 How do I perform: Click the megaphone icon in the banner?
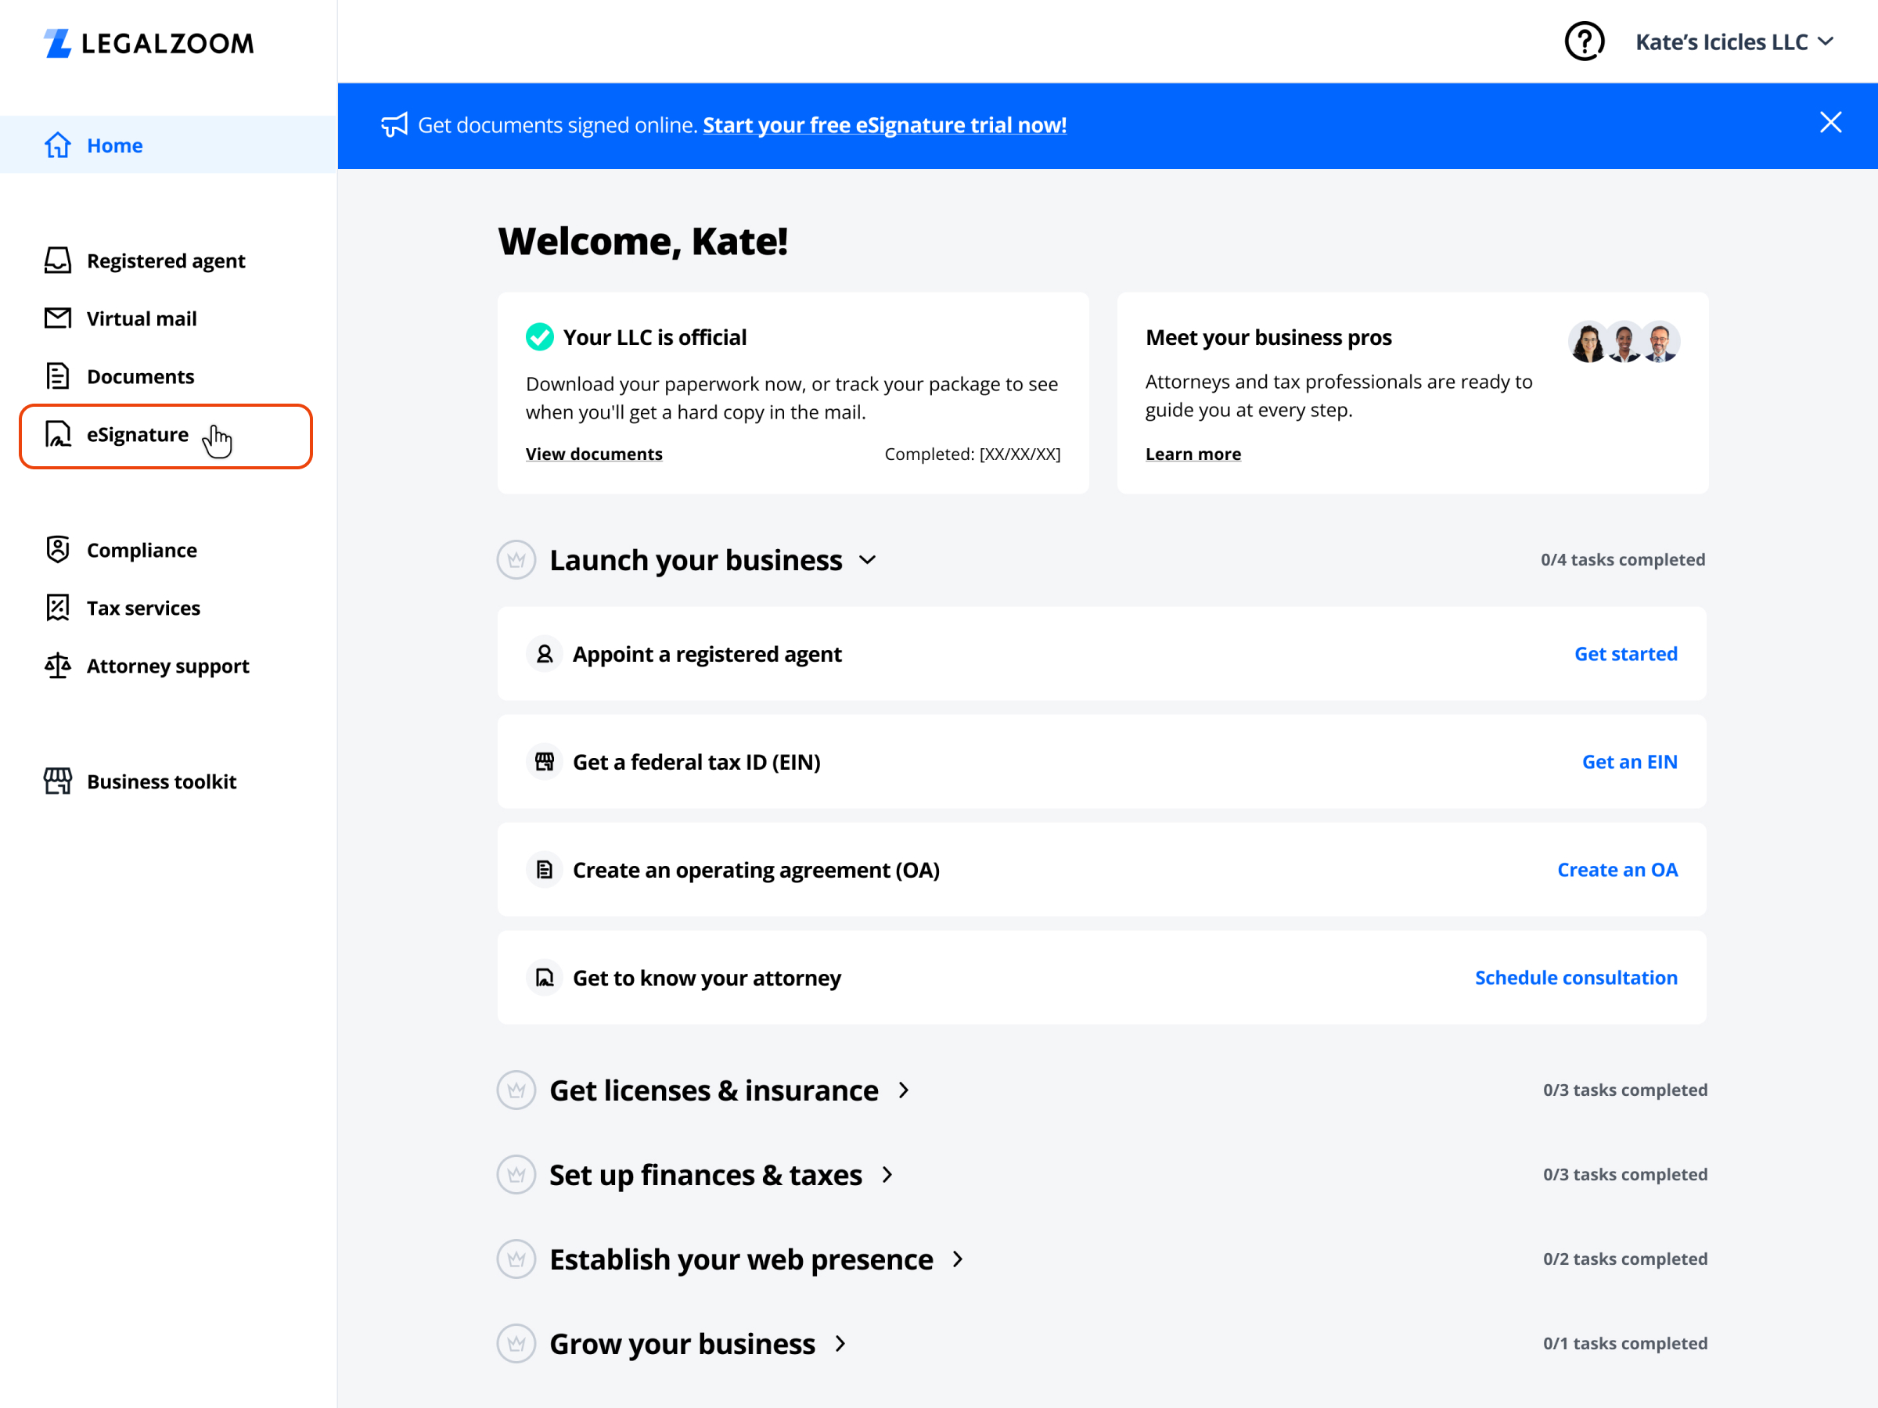coord(394,124)
